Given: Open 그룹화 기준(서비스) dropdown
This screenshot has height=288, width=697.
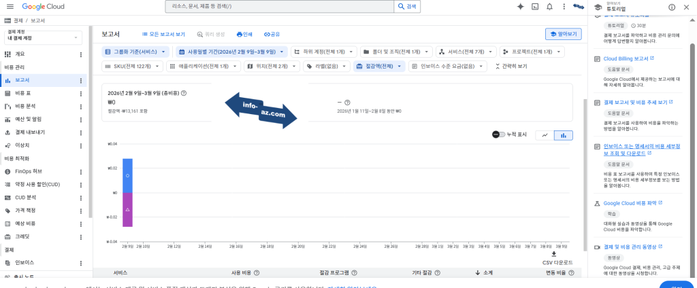Looking at the screenshot, I should [x=135, y=52].
